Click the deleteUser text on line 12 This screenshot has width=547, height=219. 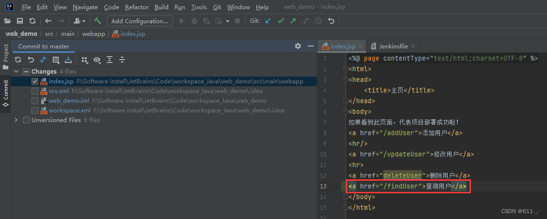click(x=403, y=175)
